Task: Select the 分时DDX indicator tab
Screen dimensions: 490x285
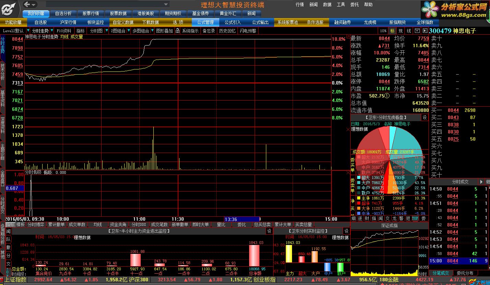Action: pyautogui.click(x=139, y=224)
